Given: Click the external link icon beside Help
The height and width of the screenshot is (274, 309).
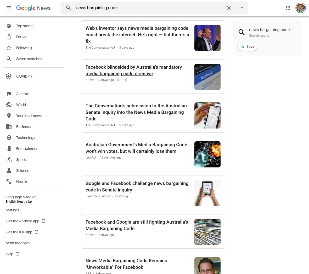Looking at the screenshot, I should coord(18,254).
